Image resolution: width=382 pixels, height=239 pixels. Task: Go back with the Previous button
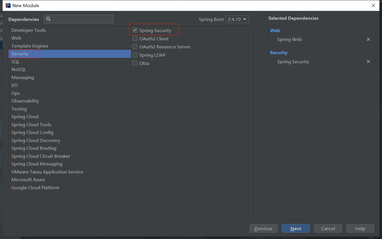(264, 228)
